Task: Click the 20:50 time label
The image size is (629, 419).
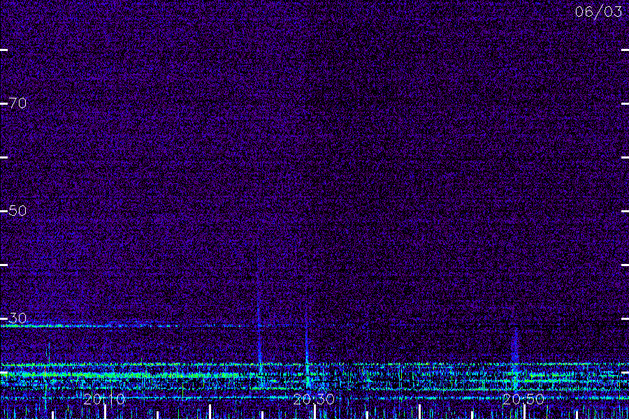Action: click(x=523, y=399)
